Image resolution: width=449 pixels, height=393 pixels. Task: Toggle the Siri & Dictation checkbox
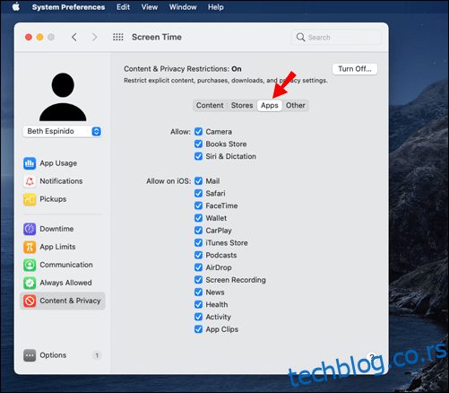tap(198, 156)
